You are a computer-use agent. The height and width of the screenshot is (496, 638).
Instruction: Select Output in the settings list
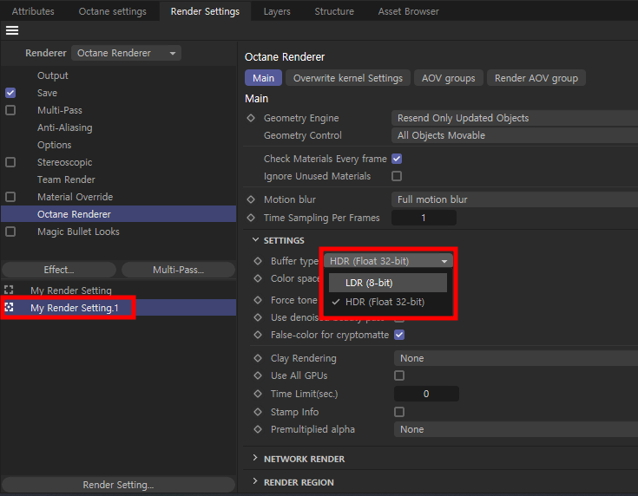click(52, 75)
